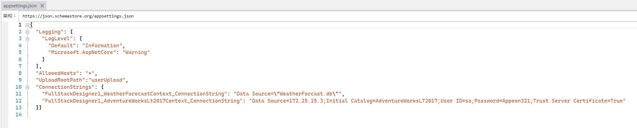The image size is (637, 128).
Task: Click the "Information" log level value
Action: (102, 46)
